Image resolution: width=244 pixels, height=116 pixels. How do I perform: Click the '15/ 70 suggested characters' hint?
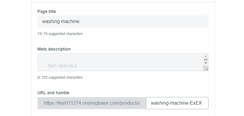(x=60, y=34)
